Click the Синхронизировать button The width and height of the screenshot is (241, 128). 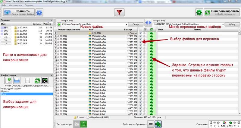pyautogui.click(x=222, y=12)
